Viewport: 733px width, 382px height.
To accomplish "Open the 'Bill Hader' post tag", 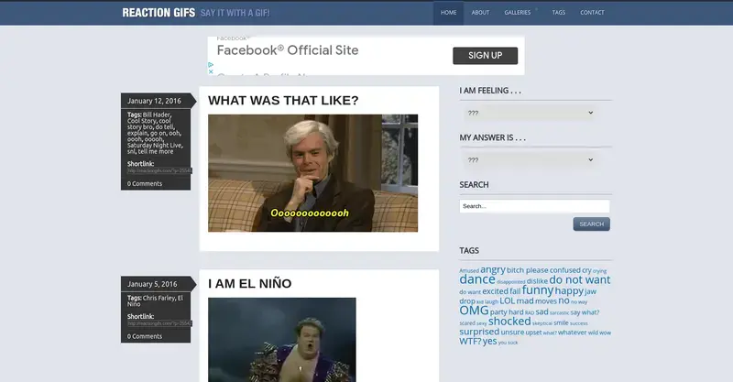I will point(157,115).
